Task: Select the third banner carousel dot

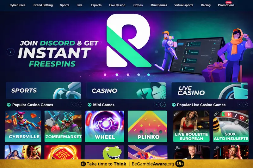Action: tap(128, 75)
